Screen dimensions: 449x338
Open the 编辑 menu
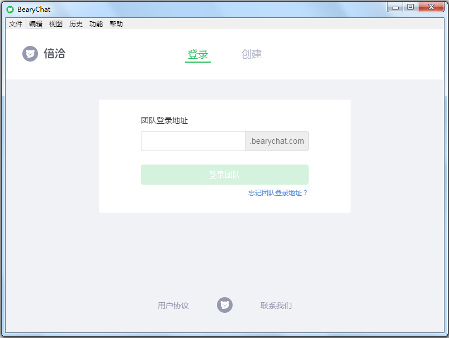(x=35, y=24)
